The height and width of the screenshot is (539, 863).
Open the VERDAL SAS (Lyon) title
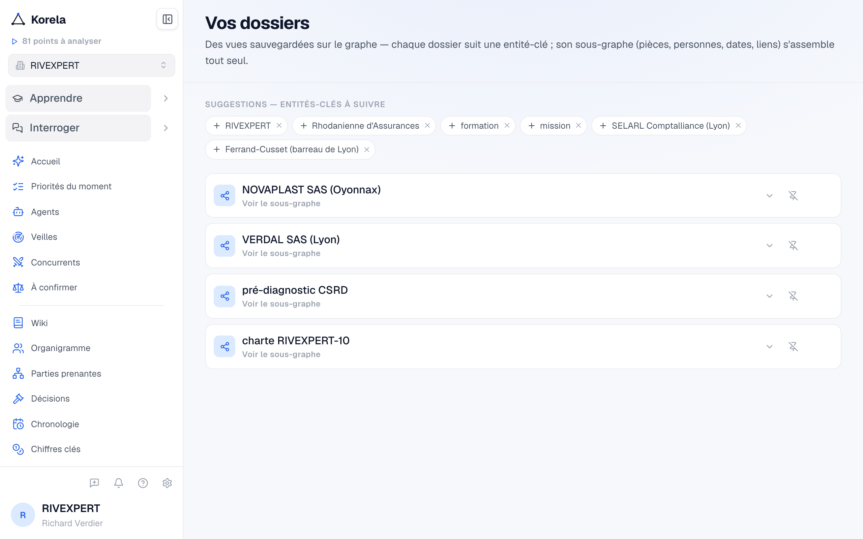coord(291,240)
